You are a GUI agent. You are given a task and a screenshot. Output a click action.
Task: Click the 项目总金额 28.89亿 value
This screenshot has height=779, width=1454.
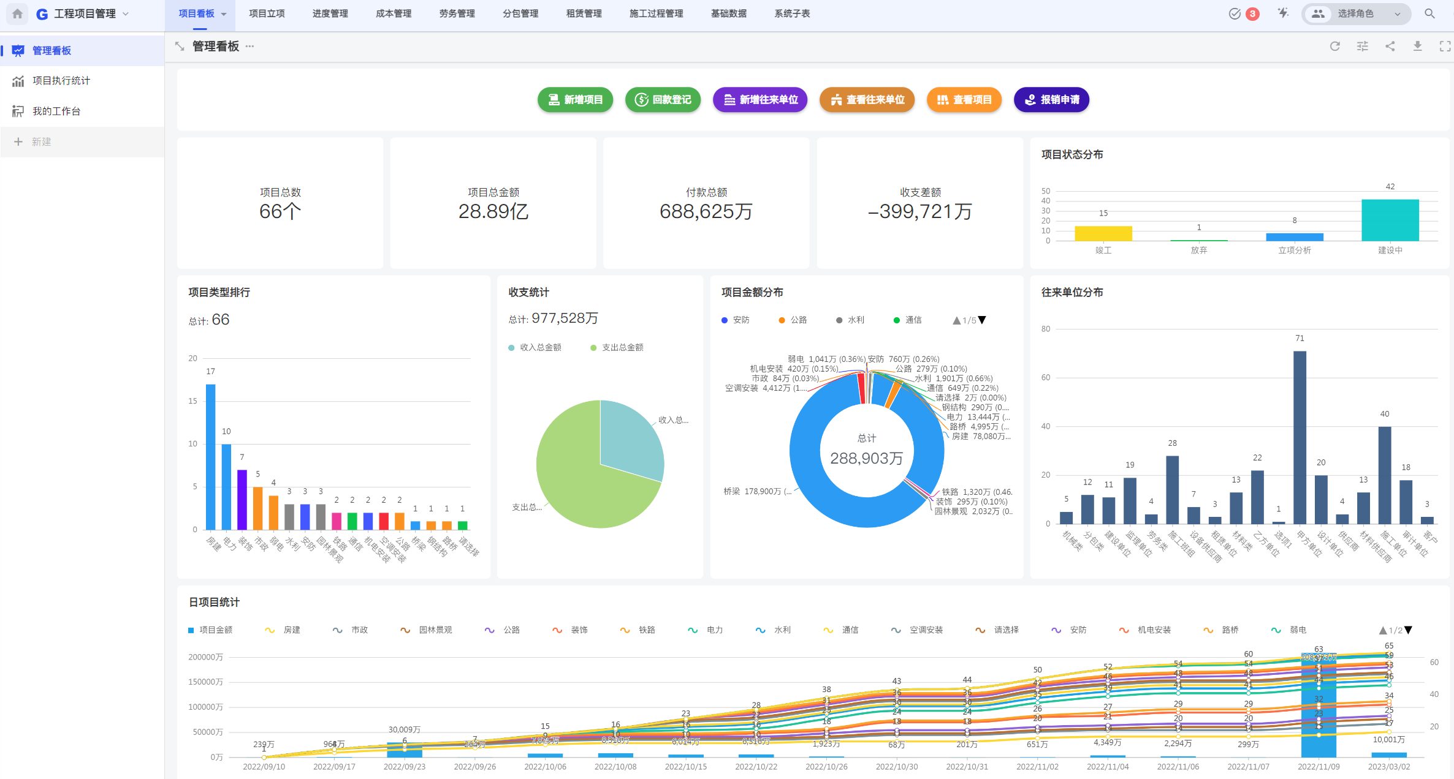click(493, 212)
